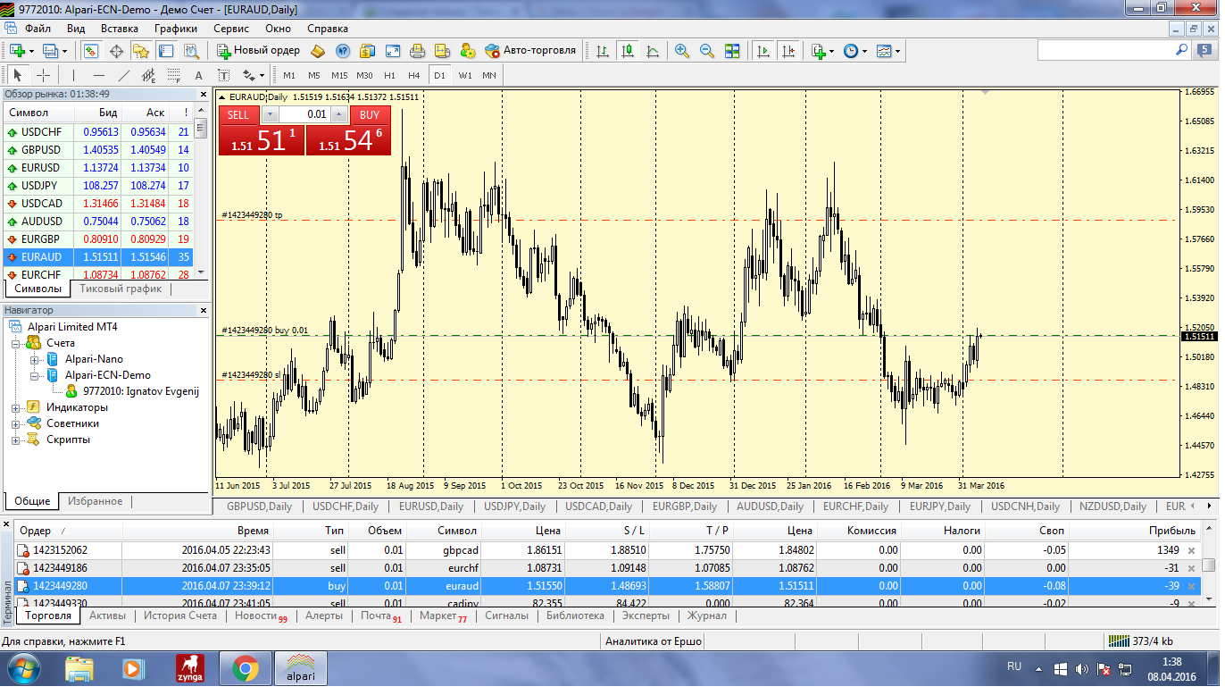Click the one-click trading volume field
Image resolution: width=1225 pixels, height=695 pixels.
click(x=304, y=114)
